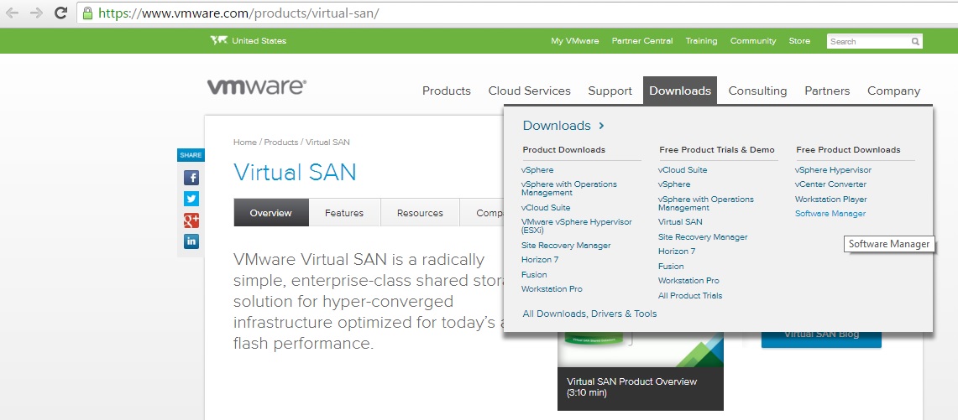Share the page on Facebook
This screenshot has height=420, width=958.
(191, 178)
